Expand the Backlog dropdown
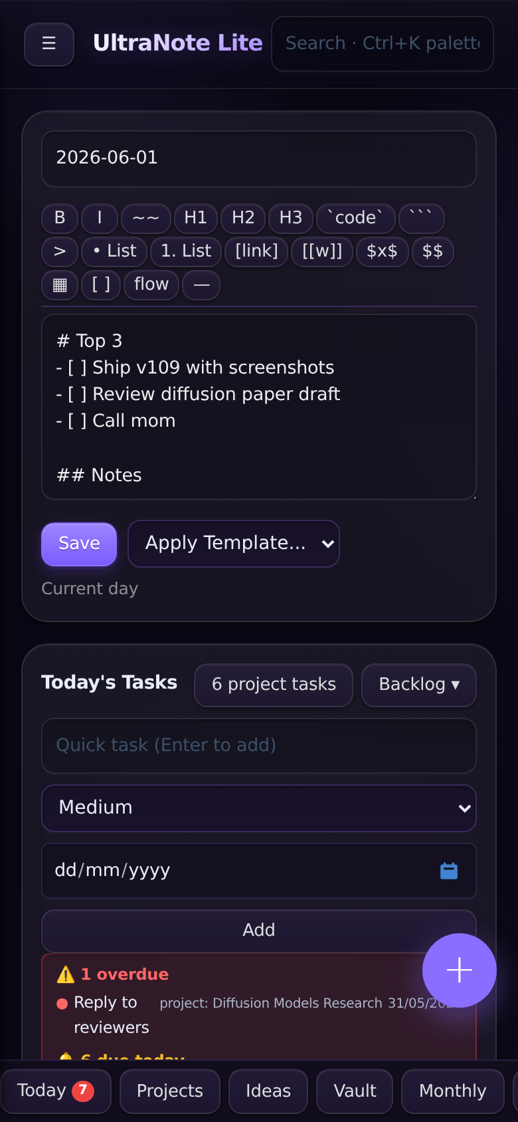The height and width of the screenshot is (1122, 518). click(x=419, y=685)
